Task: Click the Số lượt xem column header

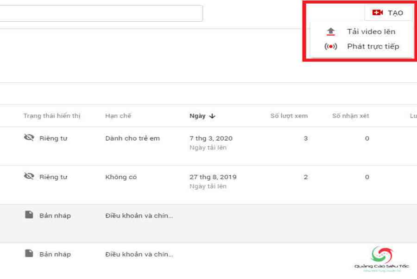Action: [x=289, y=116]
